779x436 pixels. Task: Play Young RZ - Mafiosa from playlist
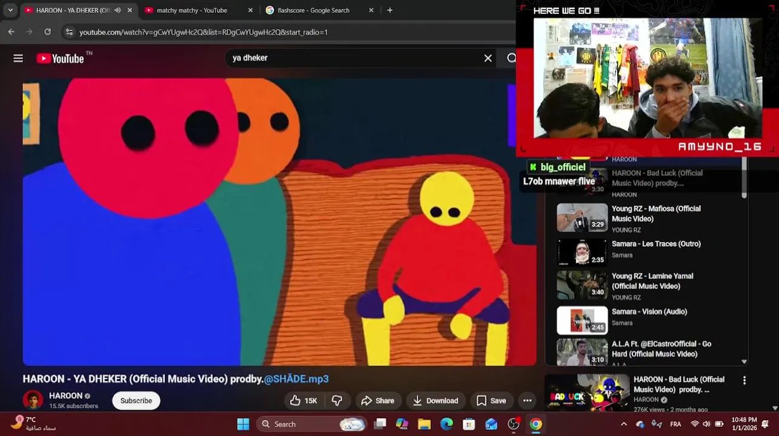tap(656, 214)
